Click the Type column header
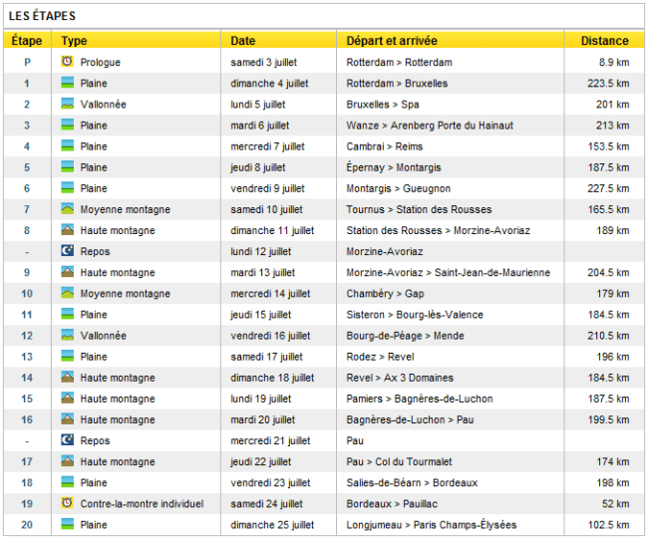Viewport: 648px width, 539px height. click(74, 41)
